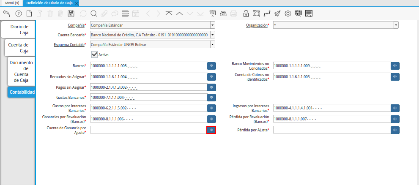
Task: Expand the Organización dropdown
Action: pyautogui.click(x=396, y=25)
